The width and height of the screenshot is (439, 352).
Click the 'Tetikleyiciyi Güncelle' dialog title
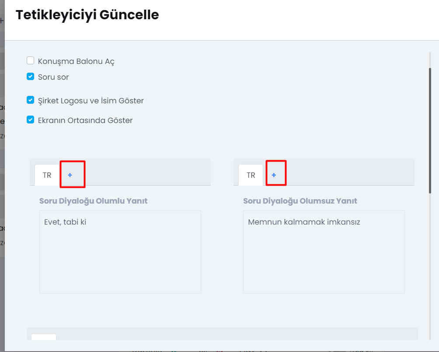tap(87, 15)
